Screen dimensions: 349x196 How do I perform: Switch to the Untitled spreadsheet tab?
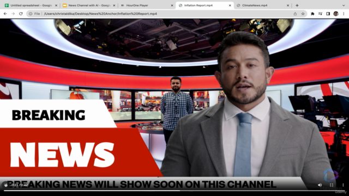coord(31,5)
